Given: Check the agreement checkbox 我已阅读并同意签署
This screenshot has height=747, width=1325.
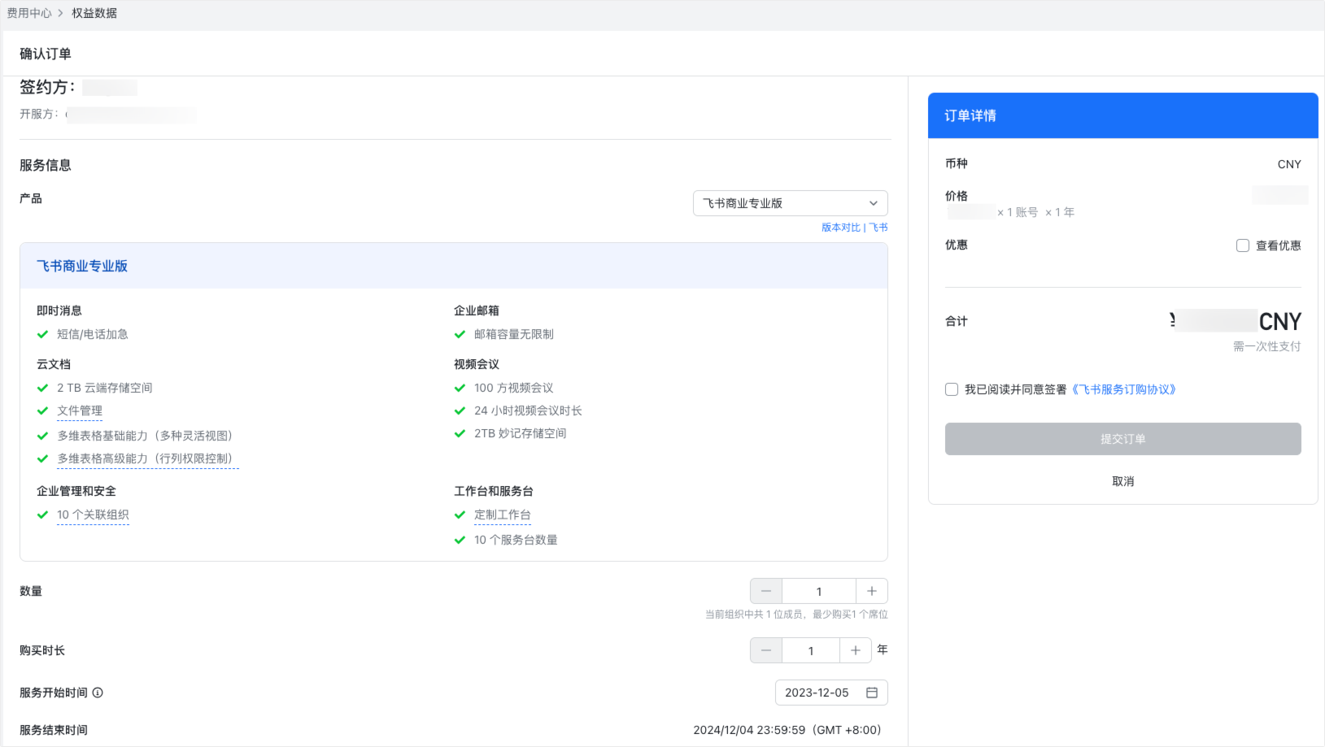Looking at the screenshot, I should [x=952, y=389].
